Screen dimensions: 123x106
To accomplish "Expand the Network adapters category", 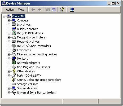I will pyautogui.click(x=9, y=63).
